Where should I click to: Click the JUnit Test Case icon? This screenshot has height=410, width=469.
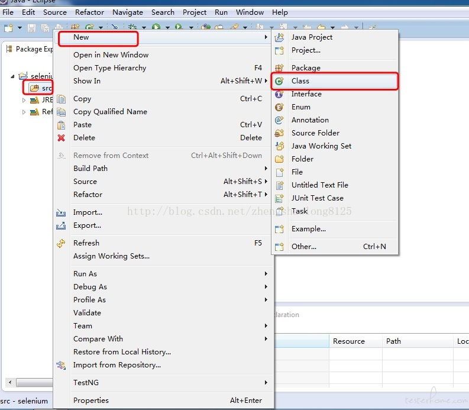coord(279,198)
